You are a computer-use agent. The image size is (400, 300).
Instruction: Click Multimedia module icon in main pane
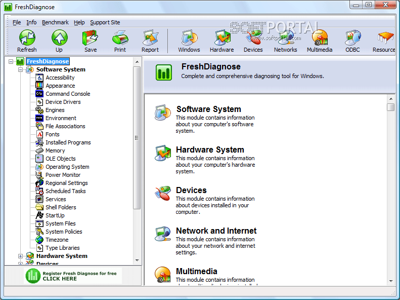tap(163, 275)
